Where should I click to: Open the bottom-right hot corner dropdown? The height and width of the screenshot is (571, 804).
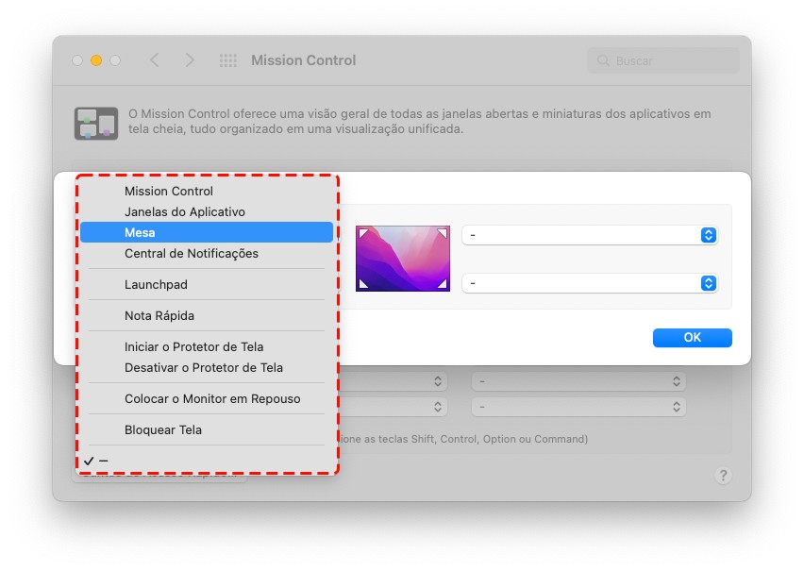tap(590, 283)
